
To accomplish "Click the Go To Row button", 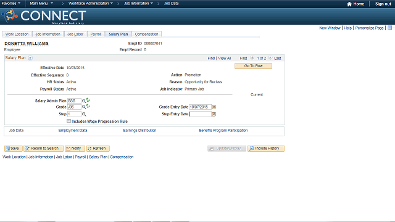I will 253,66.
